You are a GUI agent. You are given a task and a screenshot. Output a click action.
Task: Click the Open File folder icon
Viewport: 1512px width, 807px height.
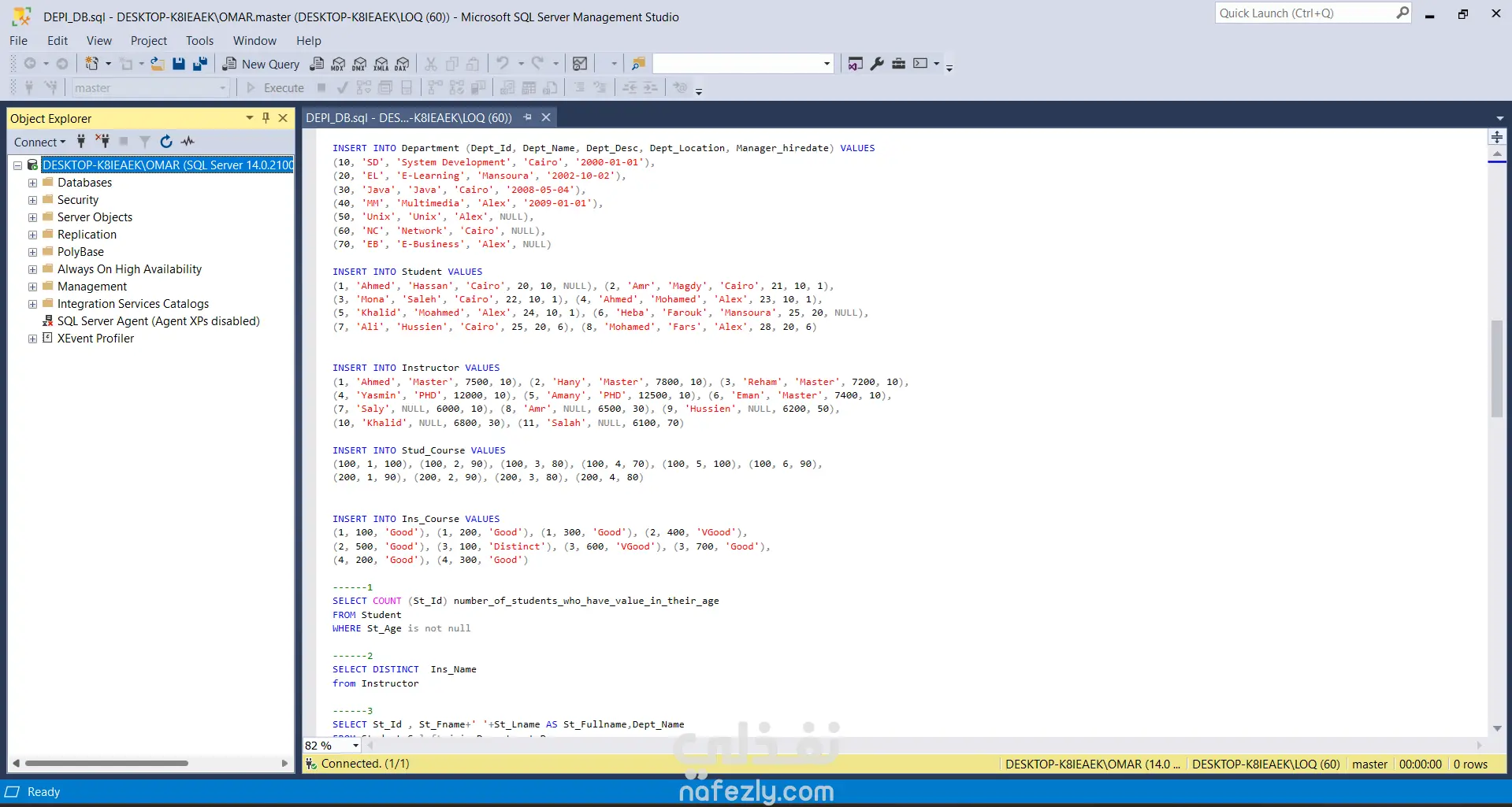point(158,64)
